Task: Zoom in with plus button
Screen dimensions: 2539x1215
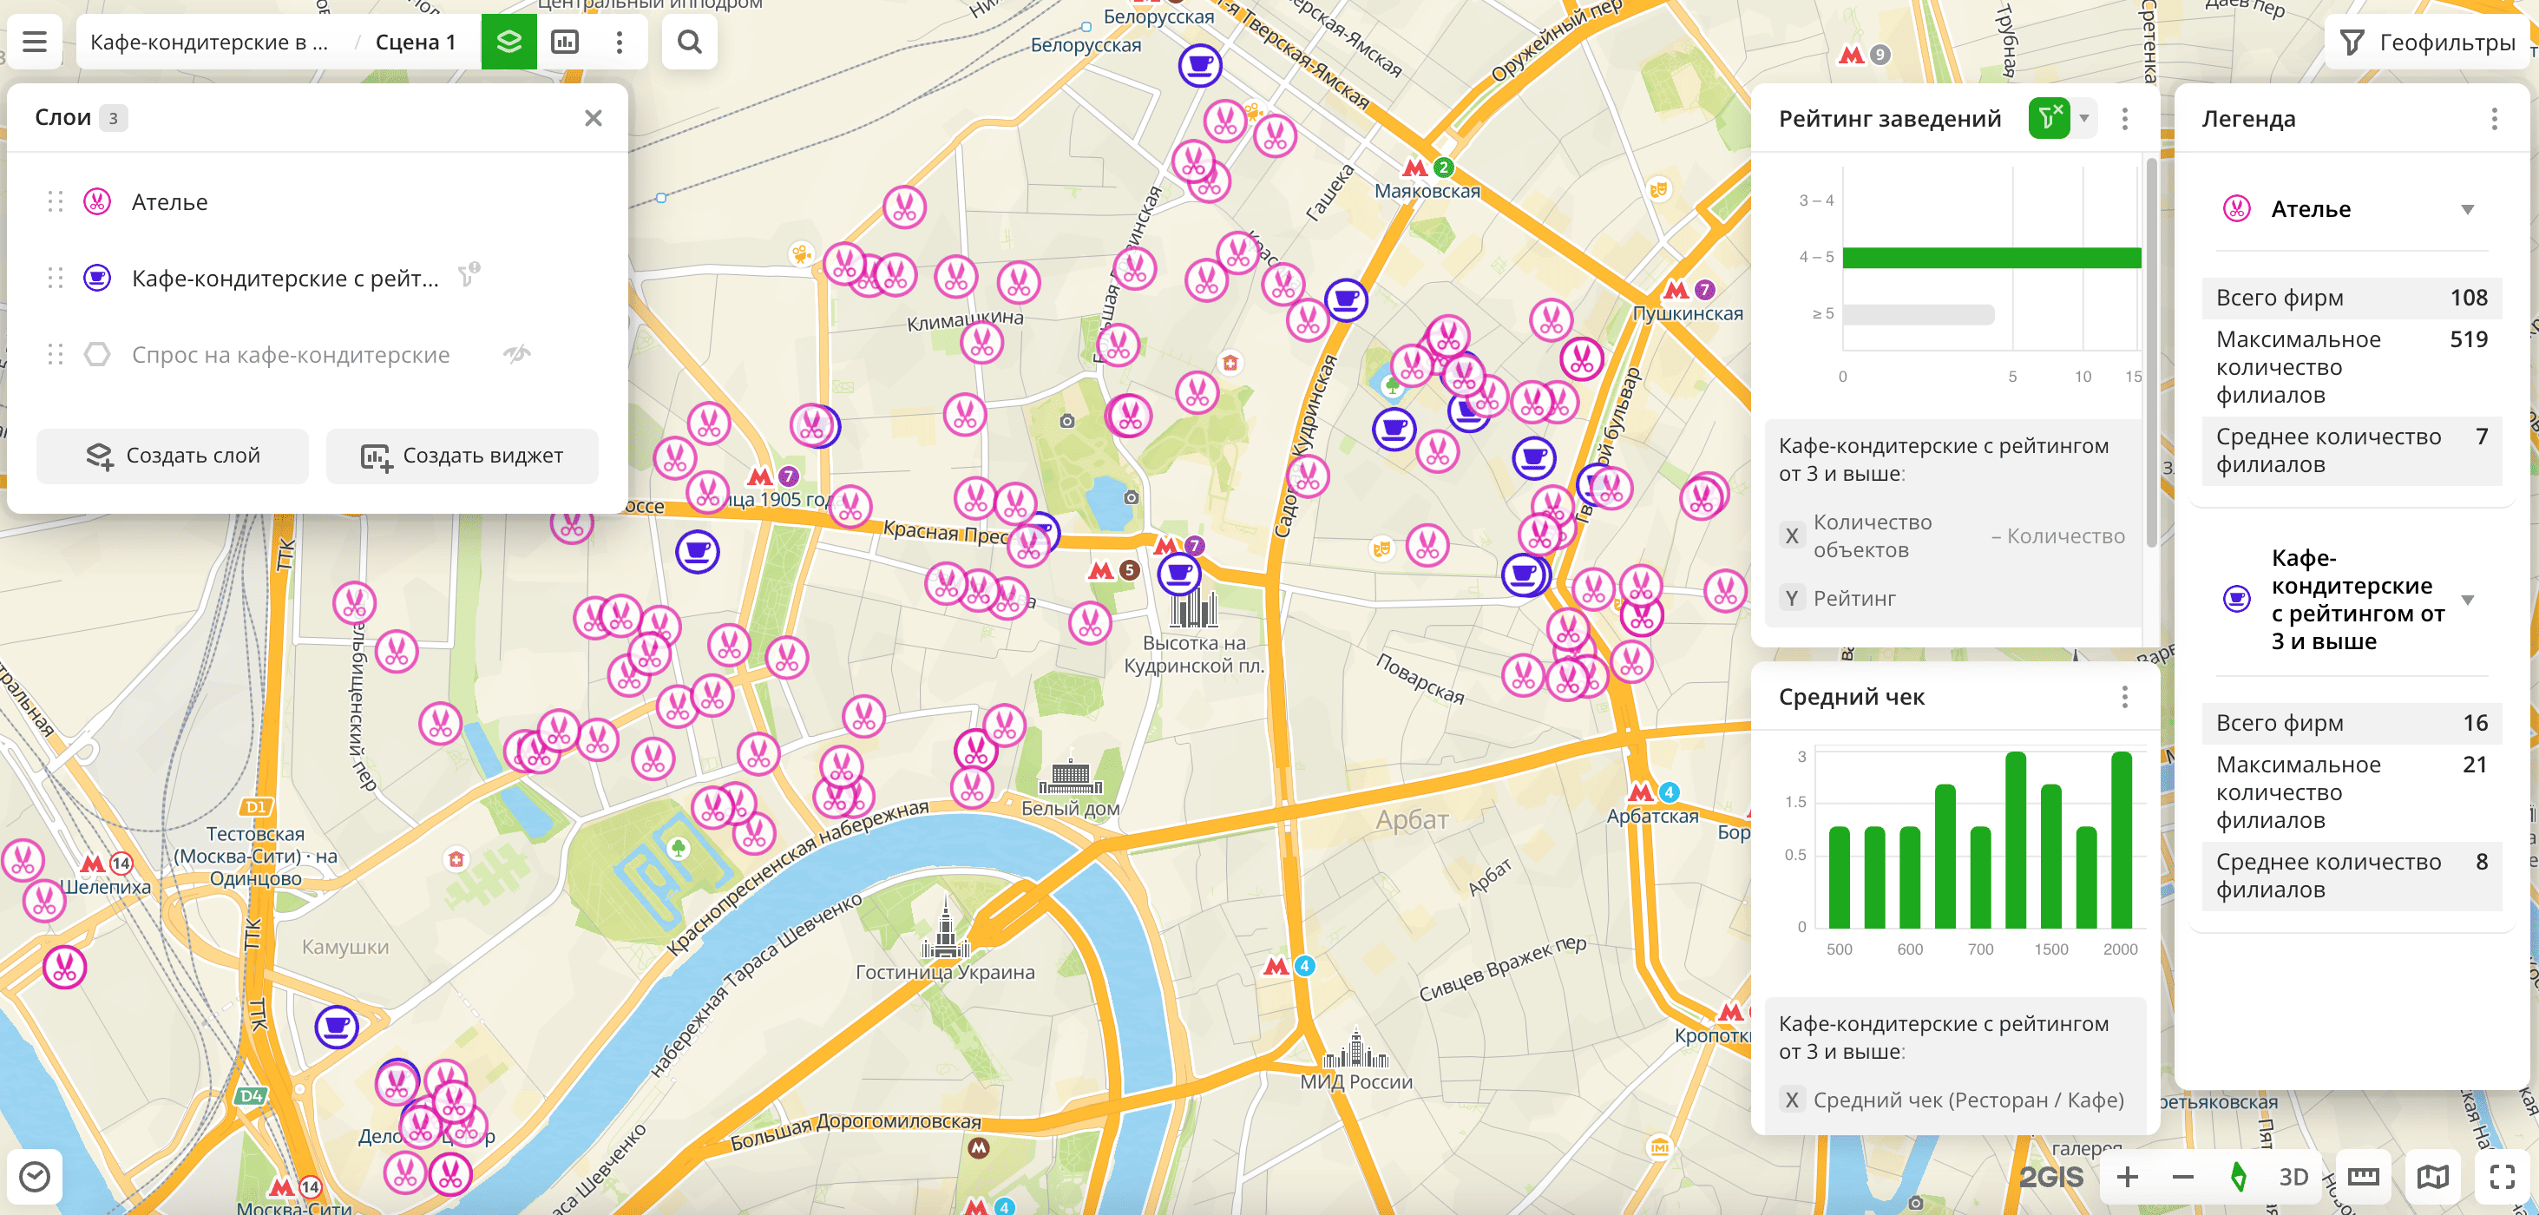Action: 2127,1176
